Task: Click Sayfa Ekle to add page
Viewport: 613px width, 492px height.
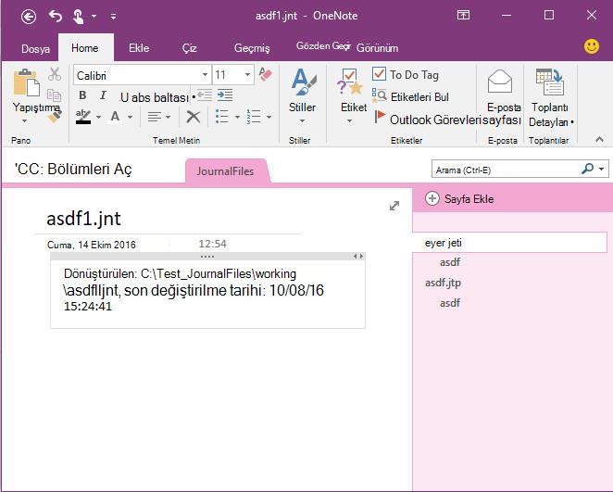Action: [460, 198]
